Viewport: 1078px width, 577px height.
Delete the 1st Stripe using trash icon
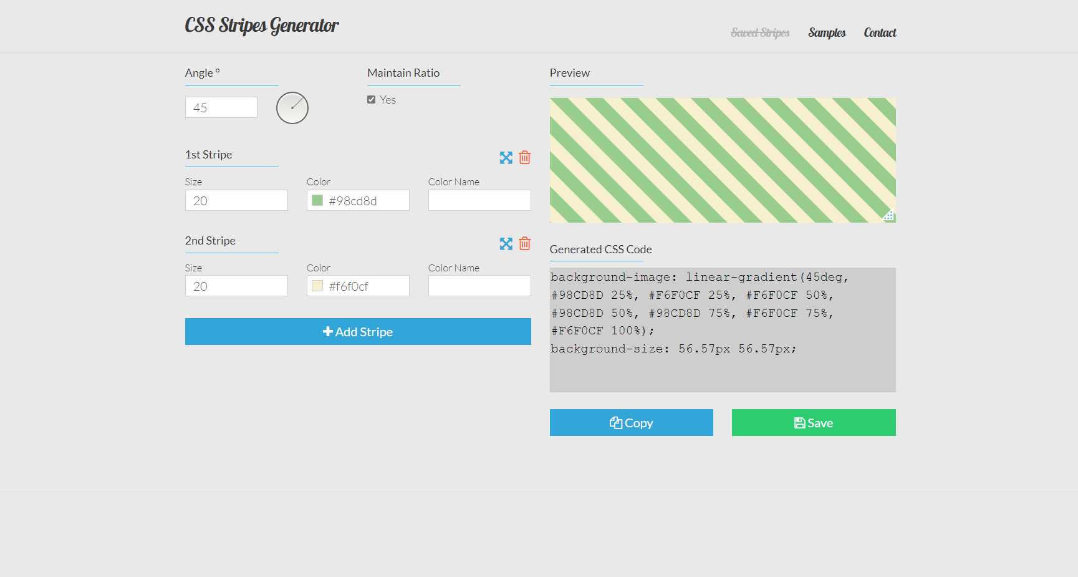point(524,157)
